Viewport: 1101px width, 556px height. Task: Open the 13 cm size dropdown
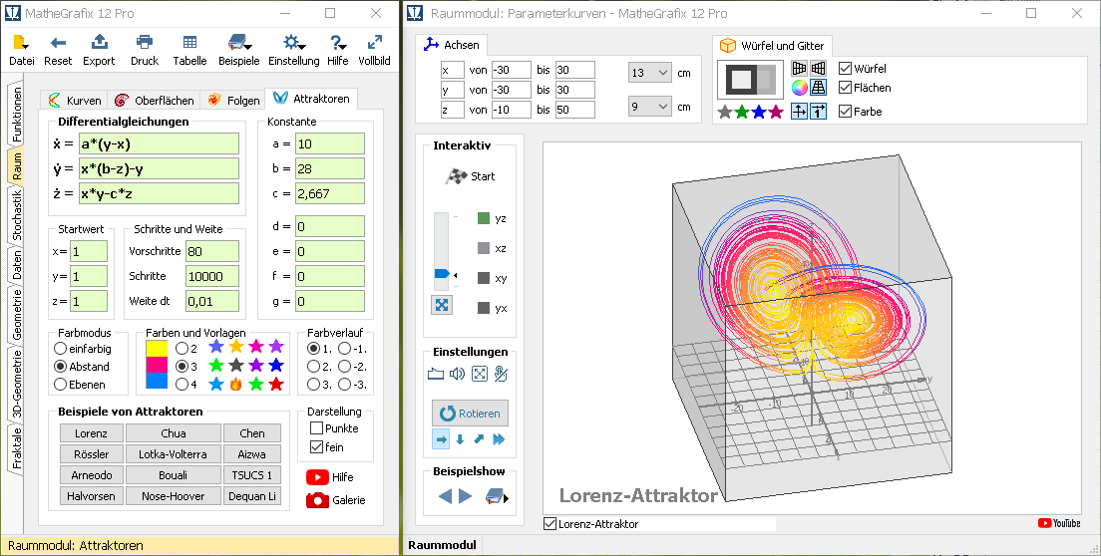point(649,73)
